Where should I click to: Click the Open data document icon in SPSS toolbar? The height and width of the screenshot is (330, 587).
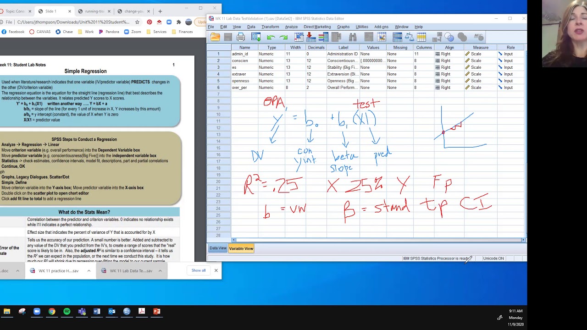click(216, 37)
